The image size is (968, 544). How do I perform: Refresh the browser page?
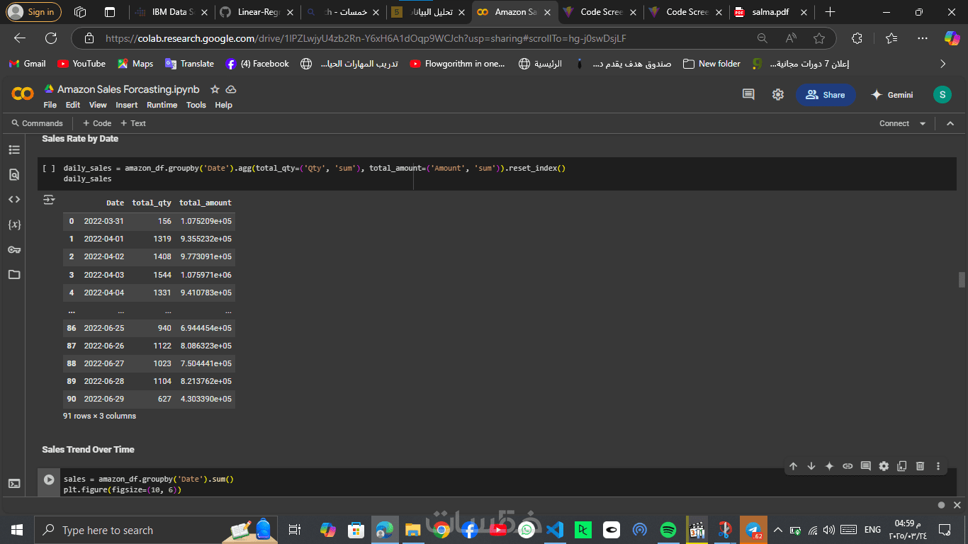point(51,38)
